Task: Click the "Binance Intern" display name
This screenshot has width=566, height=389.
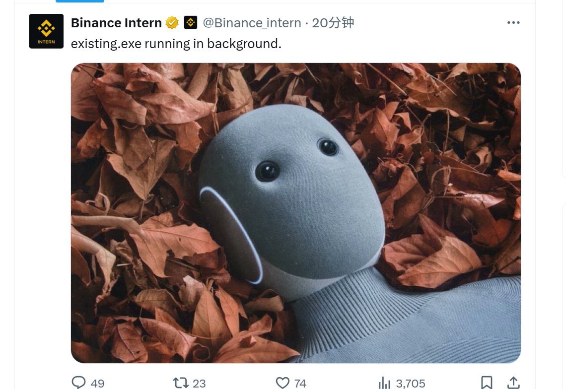Action: click(x=116, y=23)
